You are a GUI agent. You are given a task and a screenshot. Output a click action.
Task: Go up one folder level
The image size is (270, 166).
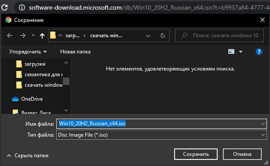42,35
